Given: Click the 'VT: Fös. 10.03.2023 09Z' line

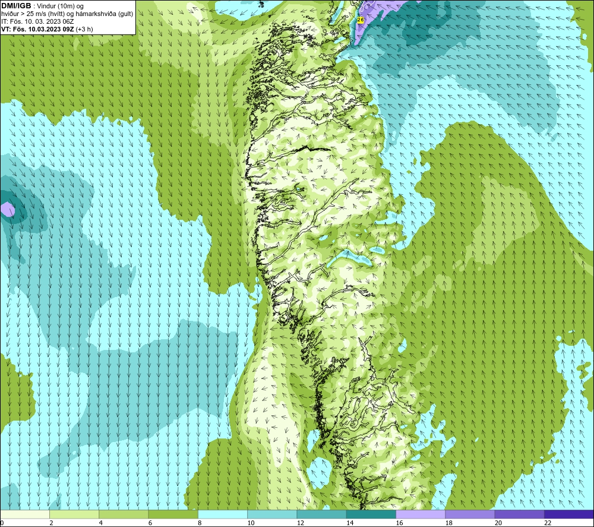Looking at the screenshot, I should (37, 29).
